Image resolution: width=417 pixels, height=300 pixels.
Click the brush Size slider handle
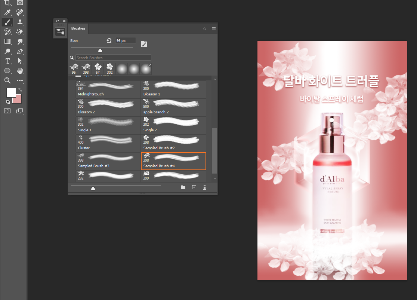[100, 50]
